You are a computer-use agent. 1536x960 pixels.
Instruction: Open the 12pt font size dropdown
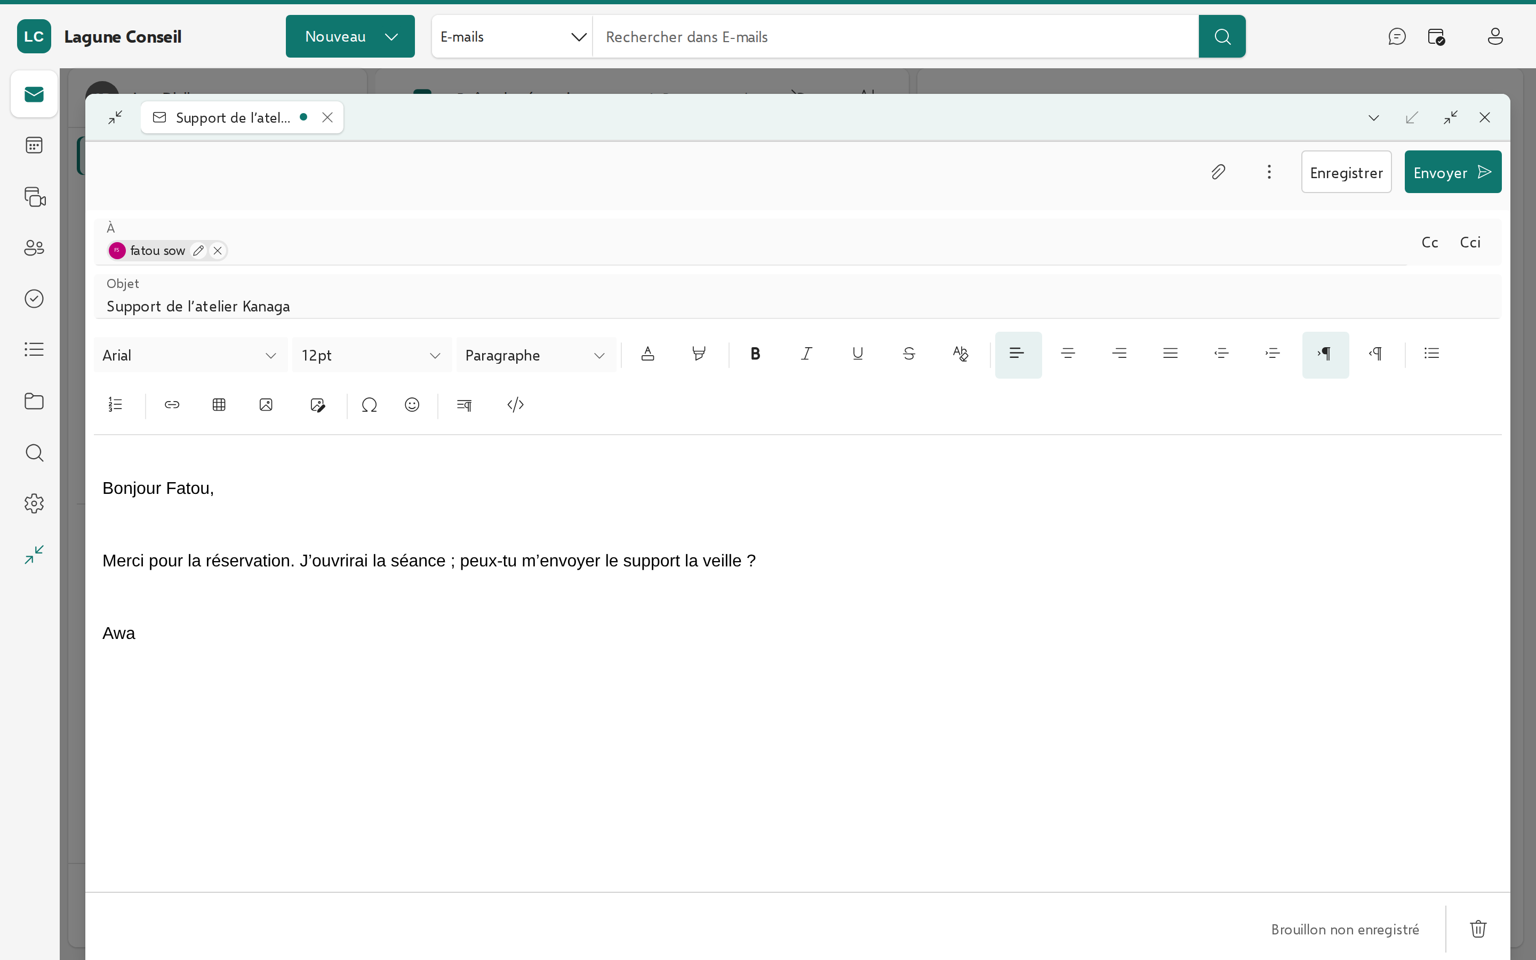tap(371, 355)
